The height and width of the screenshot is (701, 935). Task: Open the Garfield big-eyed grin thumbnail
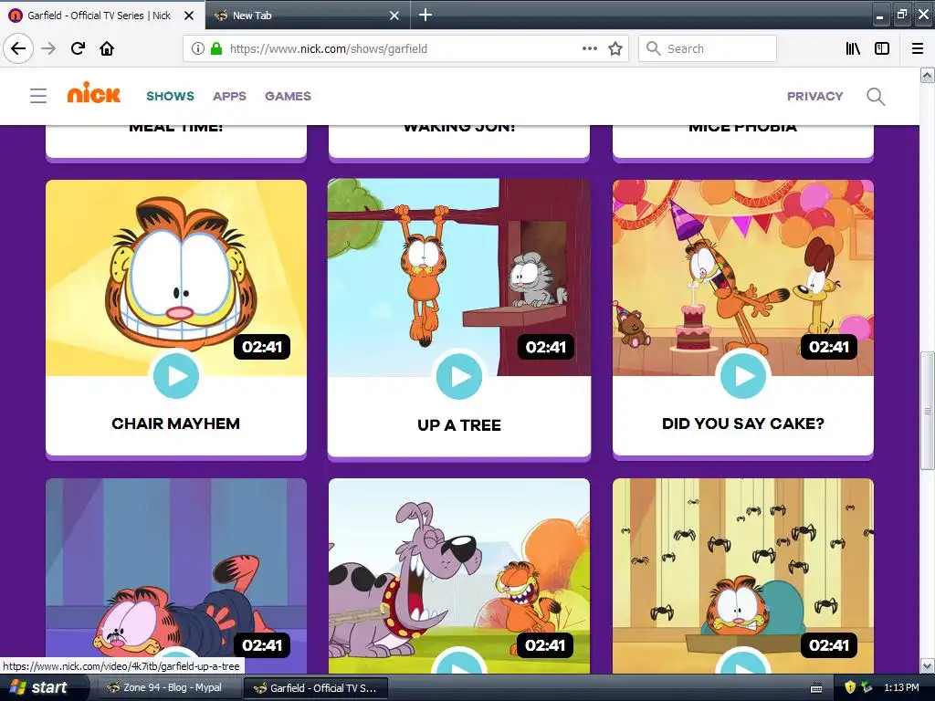point(176,277)
